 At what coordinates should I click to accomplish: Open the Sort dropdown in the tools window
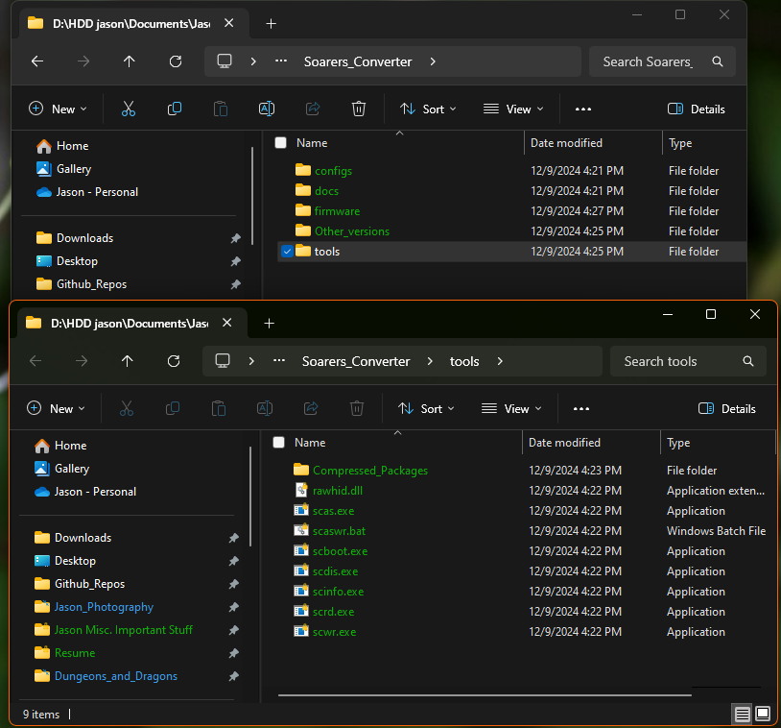tap(427, 409)
